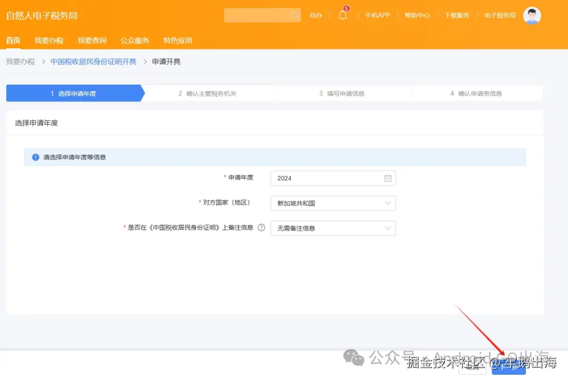Open the 中国税收居民身份证明开具 breadcrumb link
Image resolution: width=568 pixels, height=381 pixels.
[93, 61]
